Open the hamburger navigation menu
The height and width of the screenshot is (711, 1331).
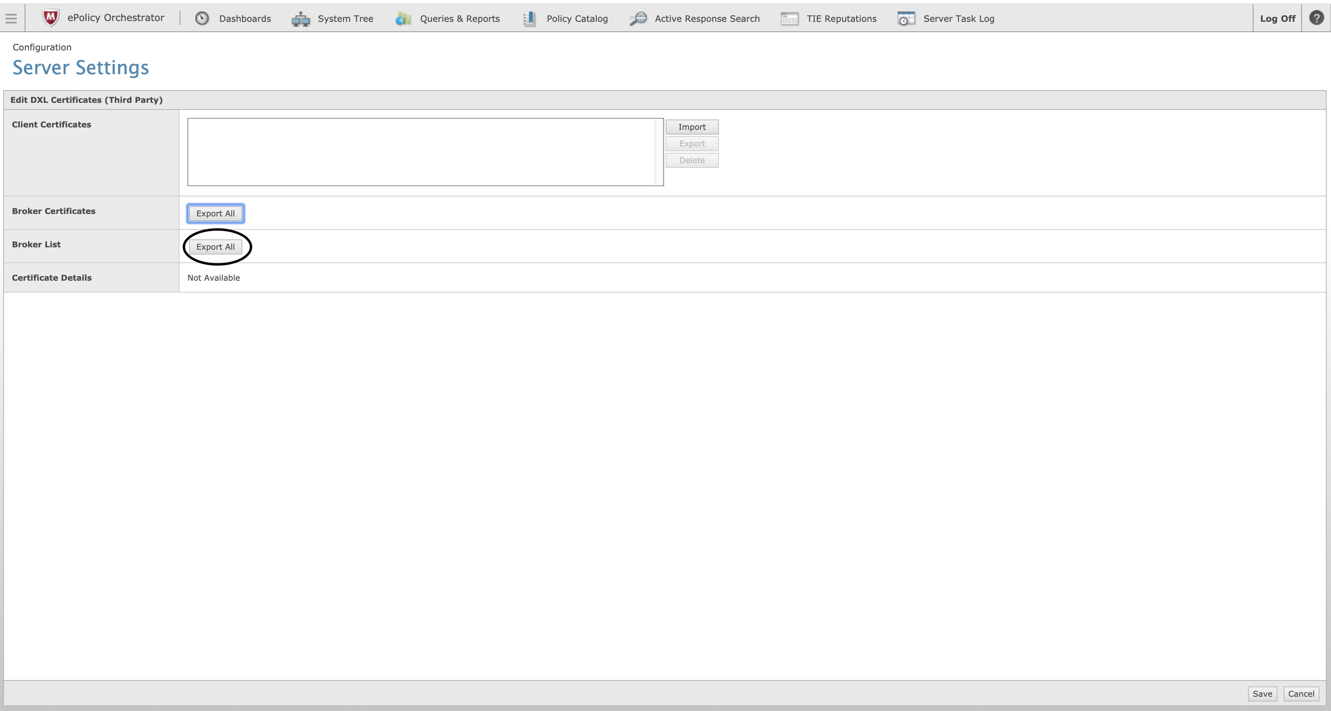tap(11, 18)
